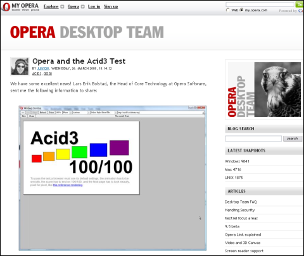Click the blog search button
304x256 pixels.
(x=293, y=138)
